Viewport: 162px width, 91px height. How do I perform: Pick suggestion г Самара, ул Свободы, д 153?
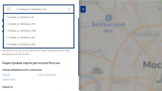tap(38, 37)
